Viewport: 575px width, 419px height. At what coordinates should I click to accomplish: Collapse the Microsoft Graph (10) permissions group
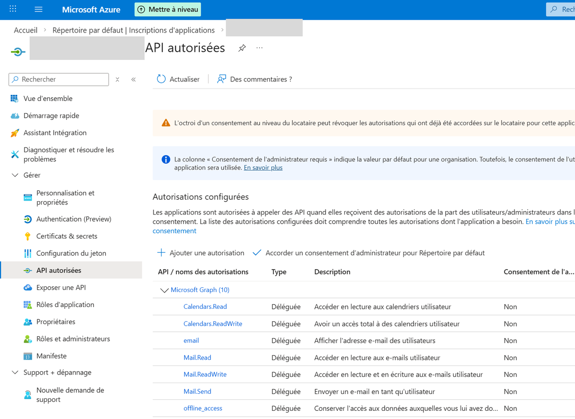click(164, 290)
